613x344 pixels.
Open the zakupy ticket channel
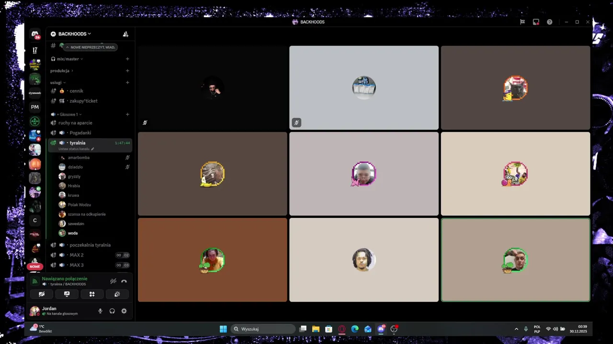click(90, 101)
